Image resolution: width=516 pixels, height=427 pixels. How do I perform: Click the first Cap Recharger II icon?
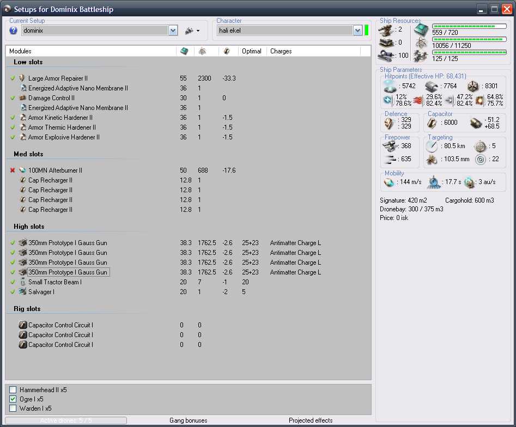23,180
